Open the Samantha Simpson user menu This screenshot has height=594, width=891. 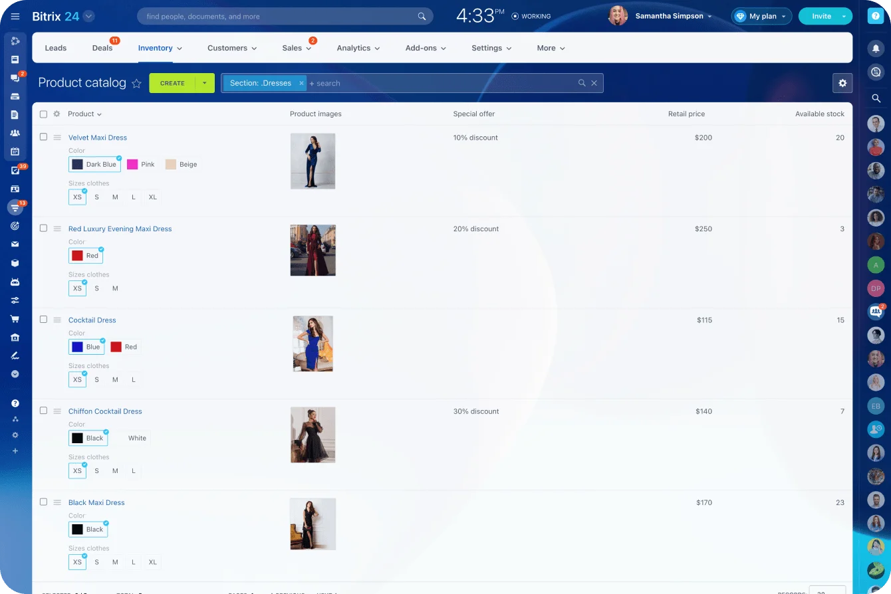(672, 16)
